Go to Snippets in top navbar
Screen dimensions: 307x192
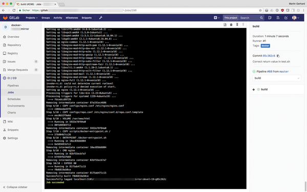coord(86,18)
